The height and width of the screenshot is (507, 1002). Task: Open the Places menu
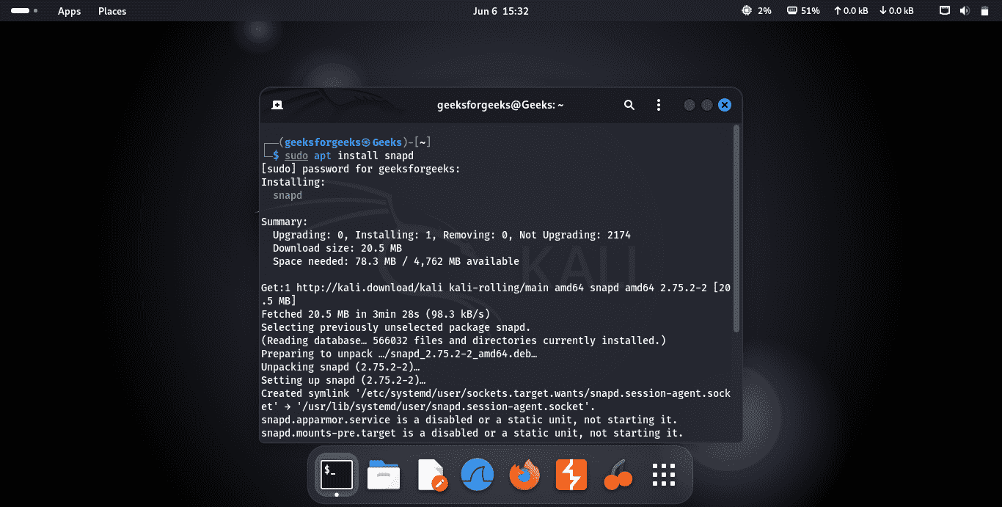(x=112, y=11)
